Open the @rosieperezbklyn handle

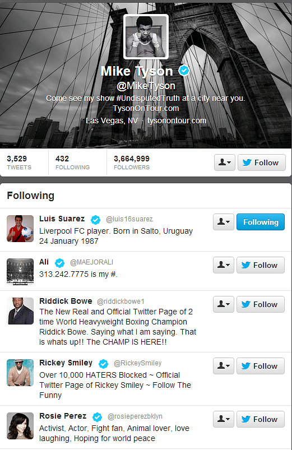click(135, 416)
